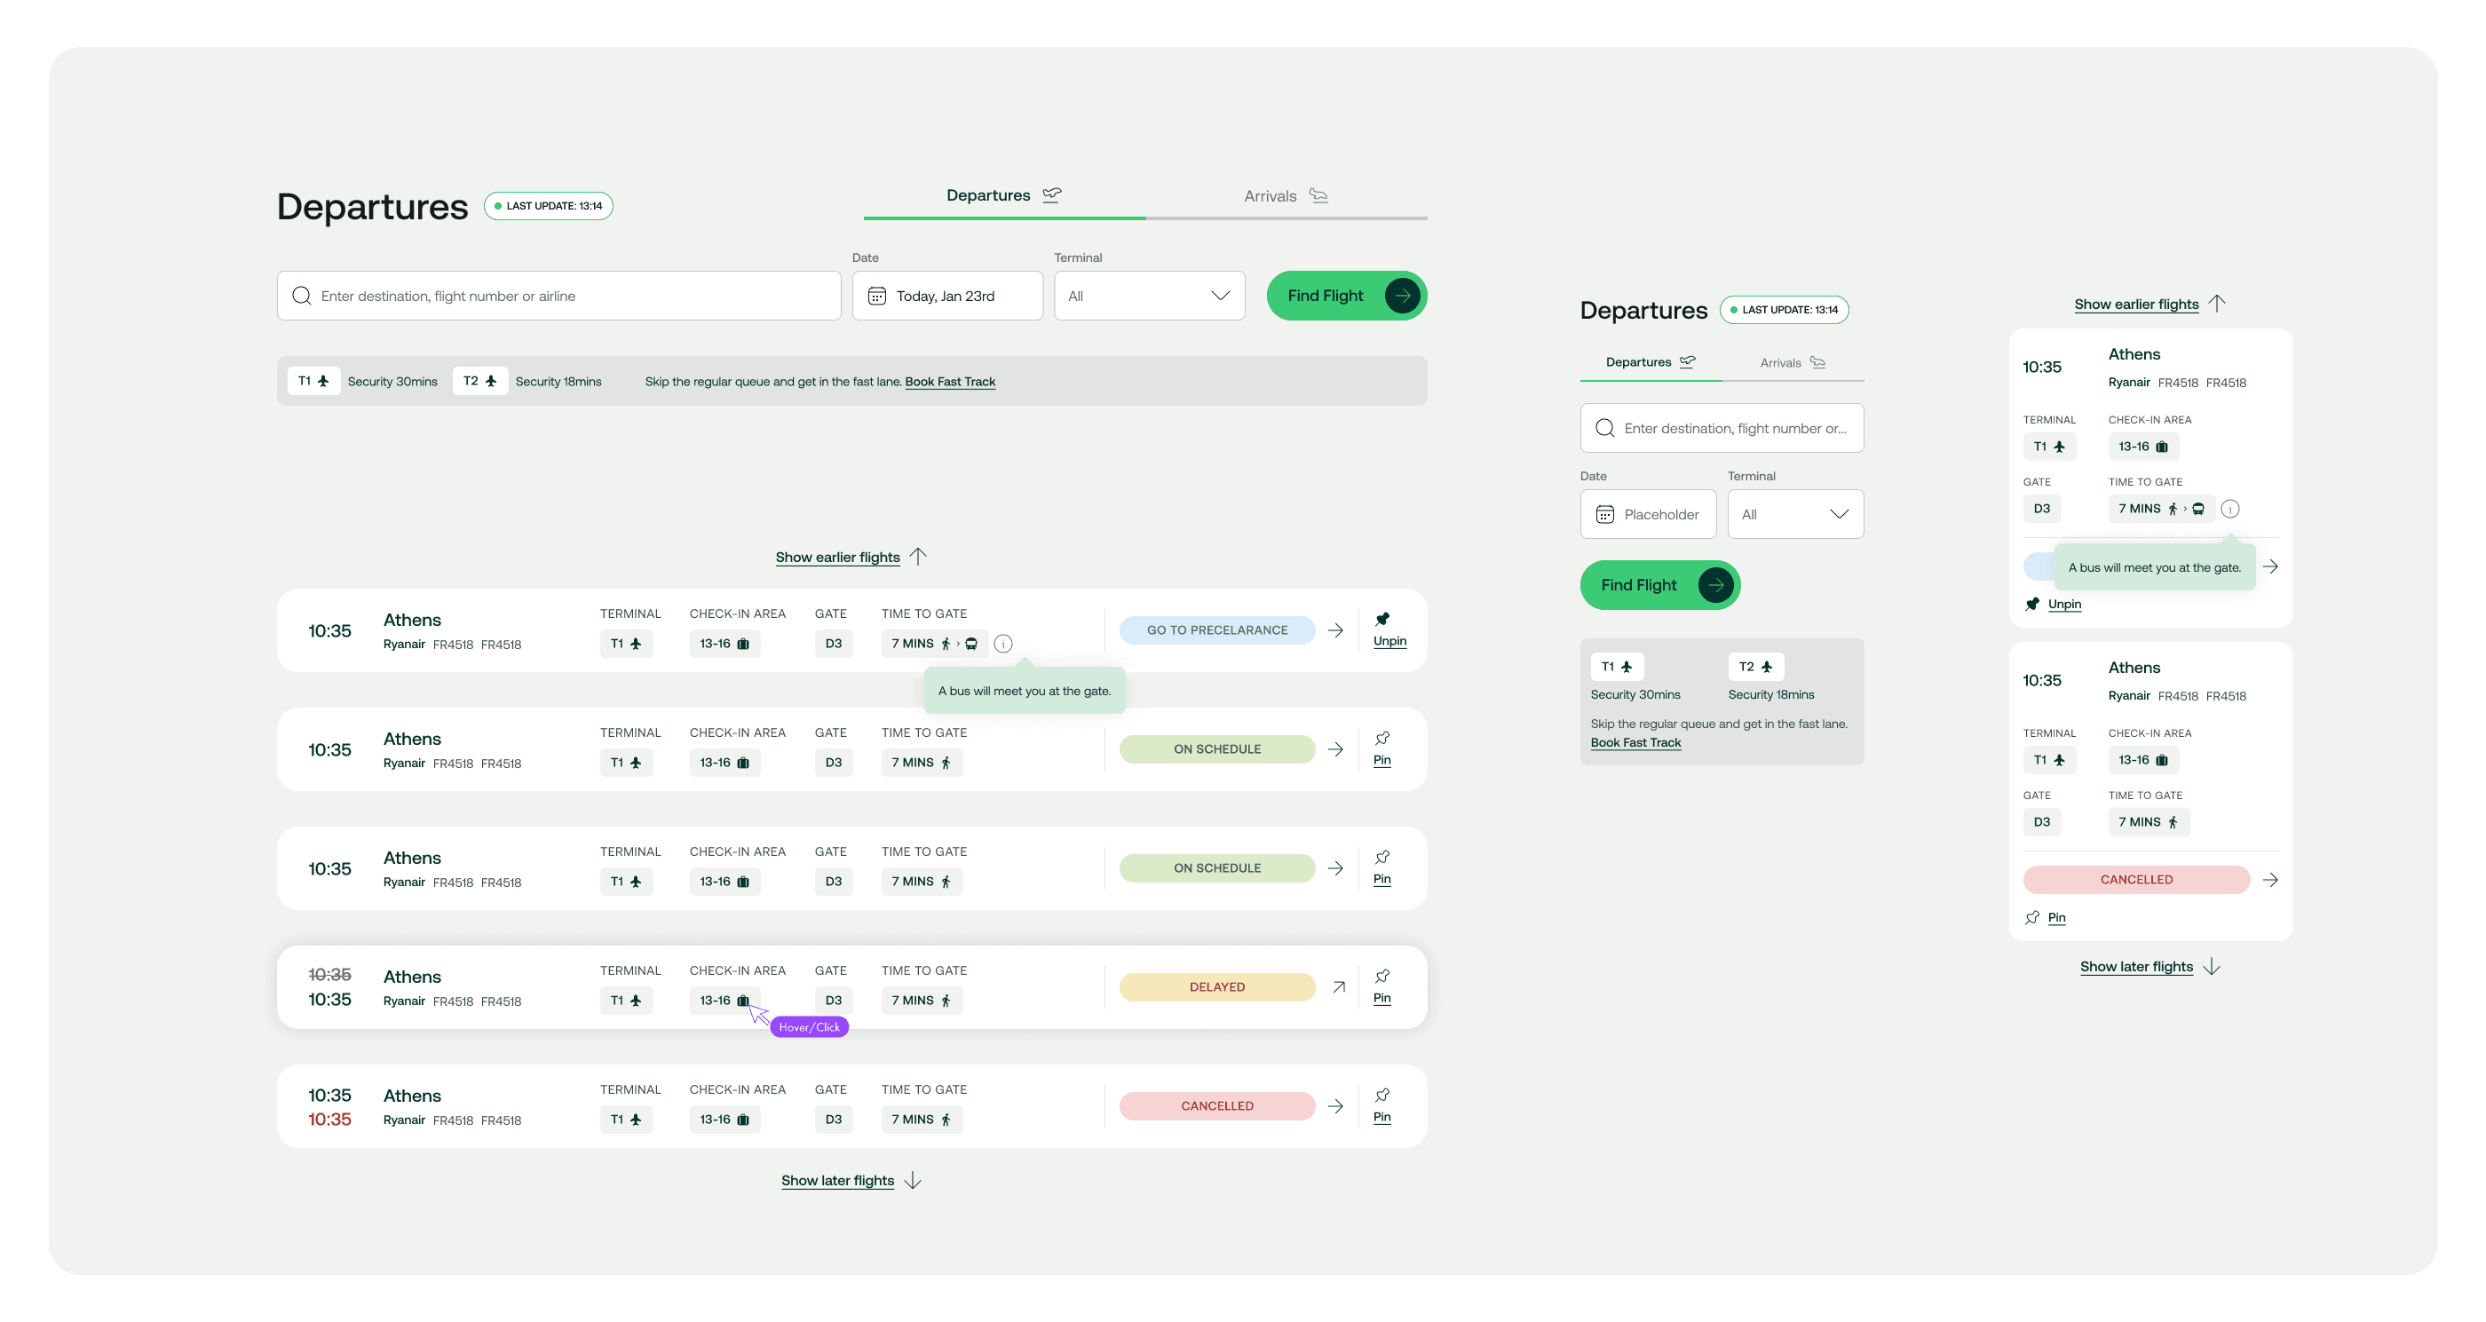Open the Book Fast Track link in security bar
The width and height of the screenshot is (2486, 1322).
tap(950, 382)
